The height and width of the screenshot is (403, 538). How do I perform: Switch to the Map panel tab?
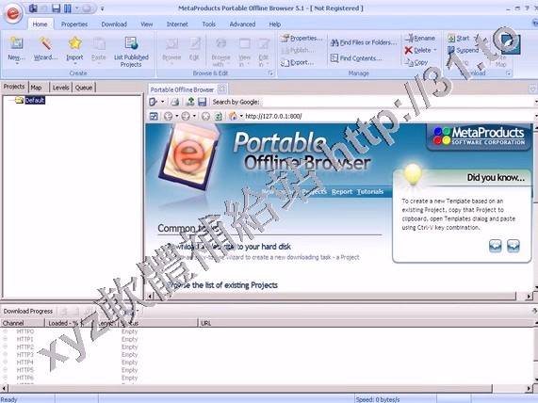click(x=37, y=88)
